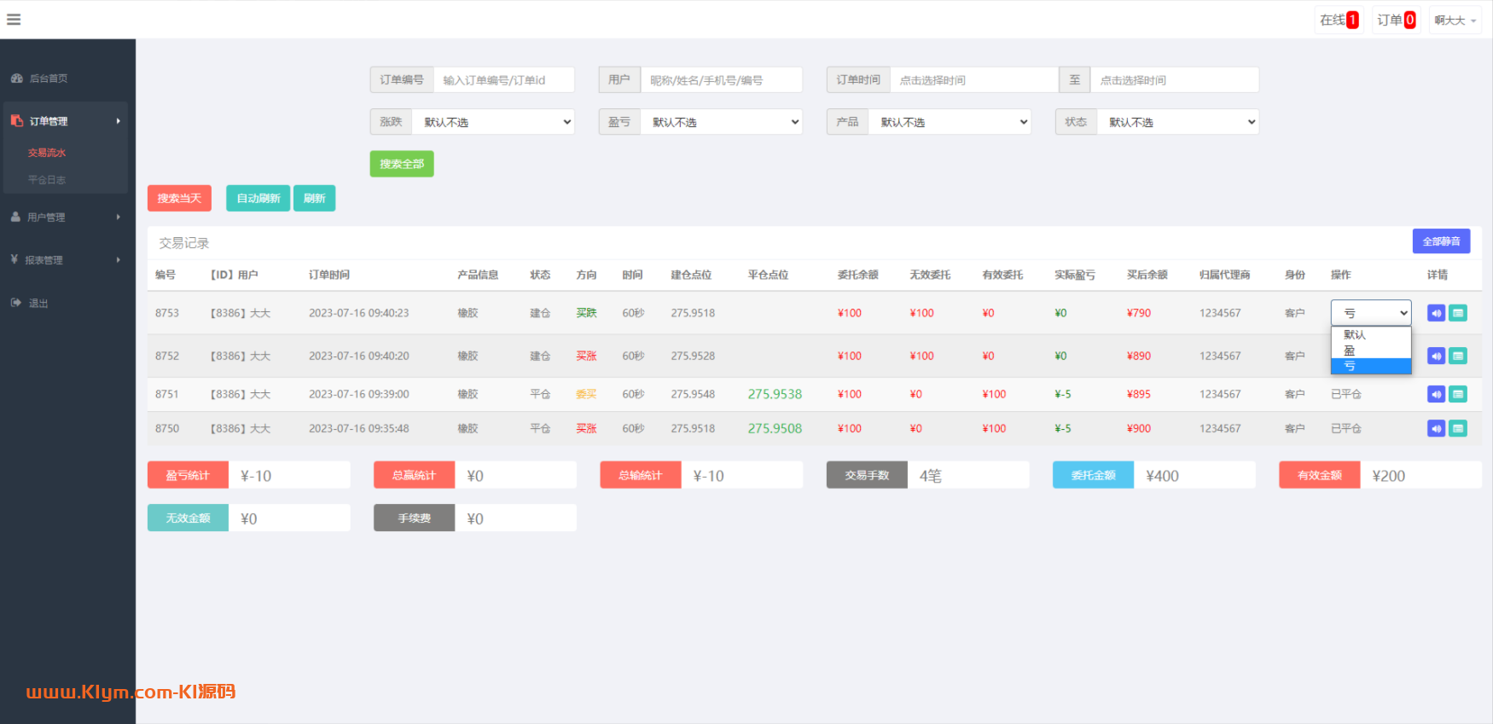Click the 委托金额 statistics label

click(x=1093, y=475)
